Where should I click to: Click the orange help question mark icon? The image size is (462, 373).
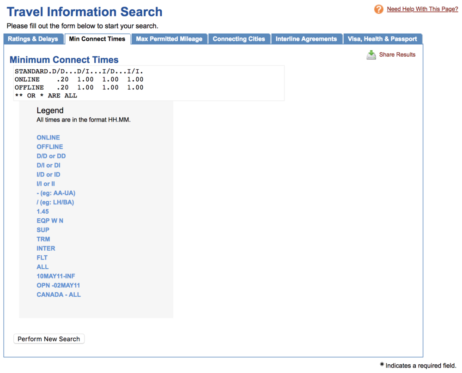point(378,9)
